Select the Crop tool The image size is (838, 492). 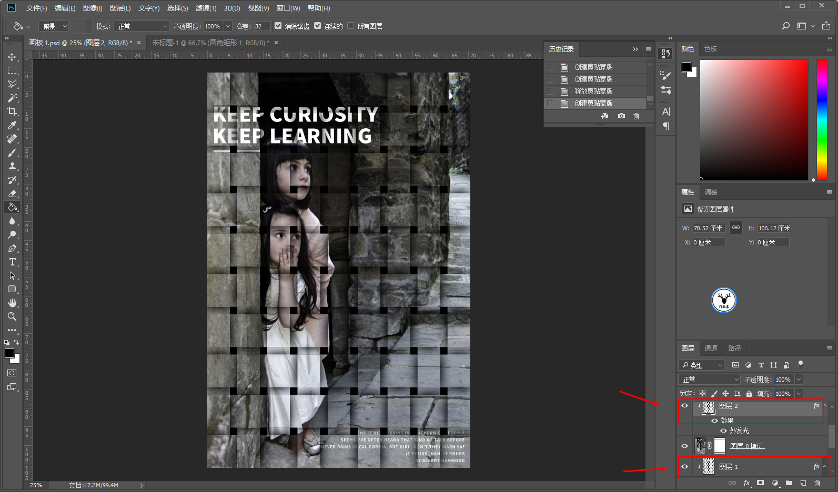pos(12,111)
